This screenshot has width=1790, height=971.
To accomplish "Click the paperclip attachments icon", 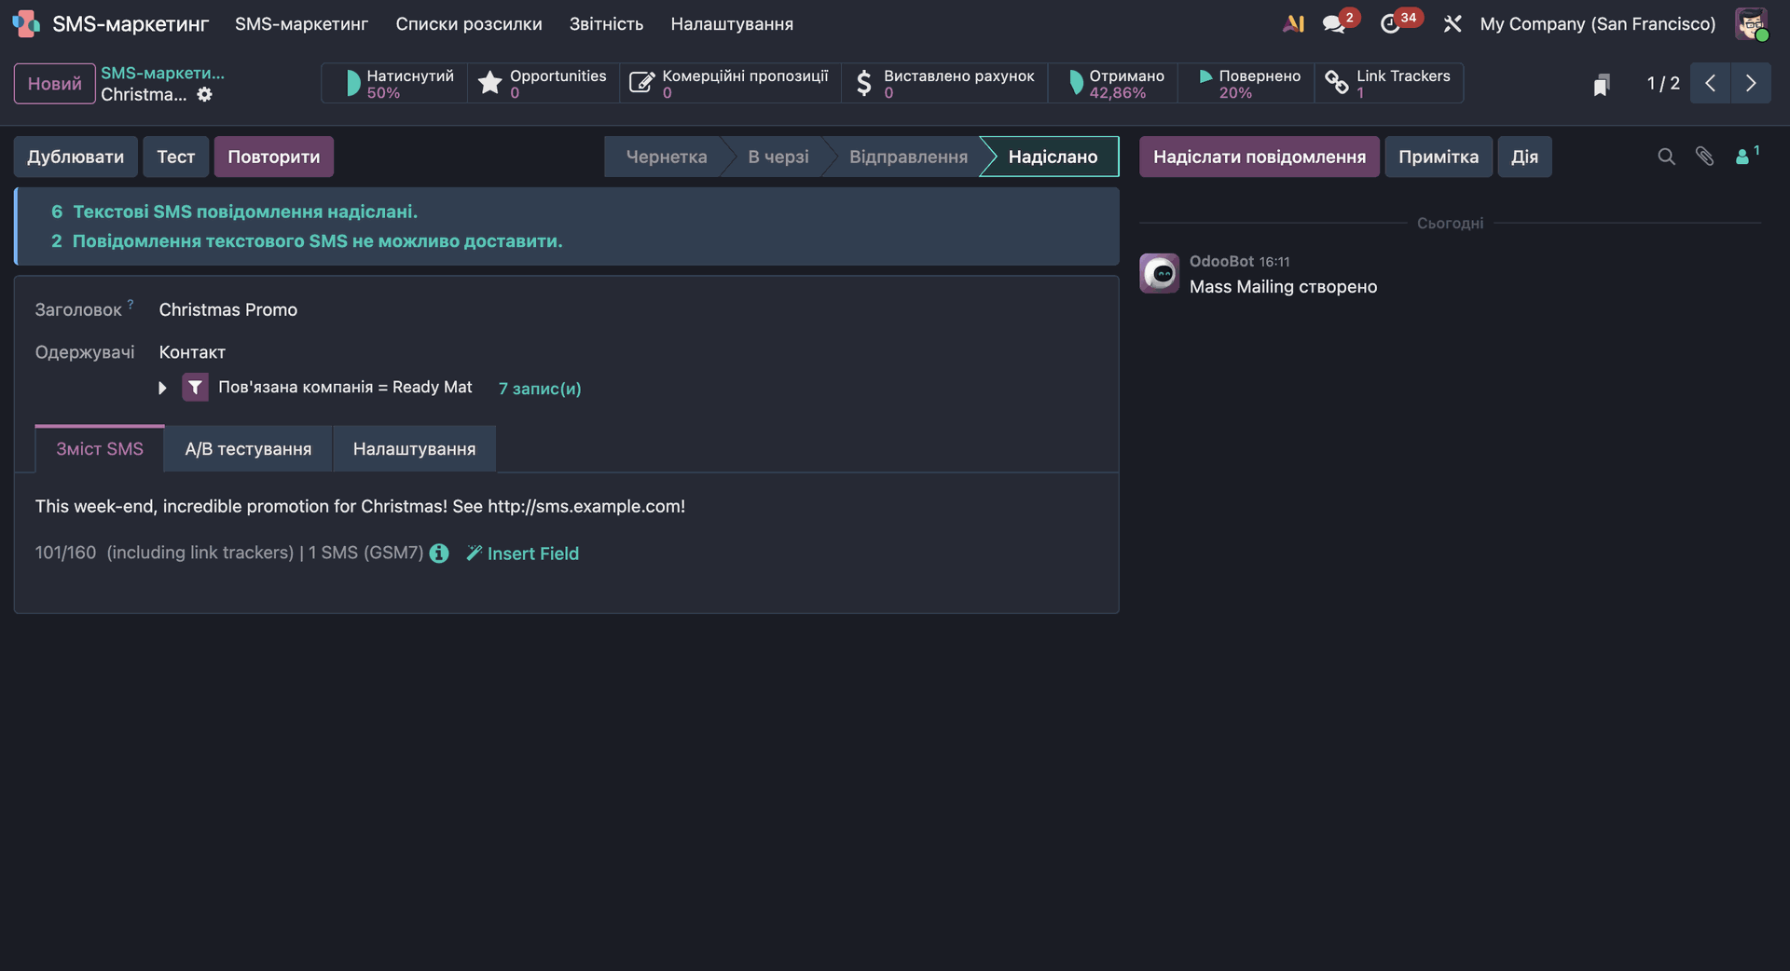I will tap(1704, 157).
